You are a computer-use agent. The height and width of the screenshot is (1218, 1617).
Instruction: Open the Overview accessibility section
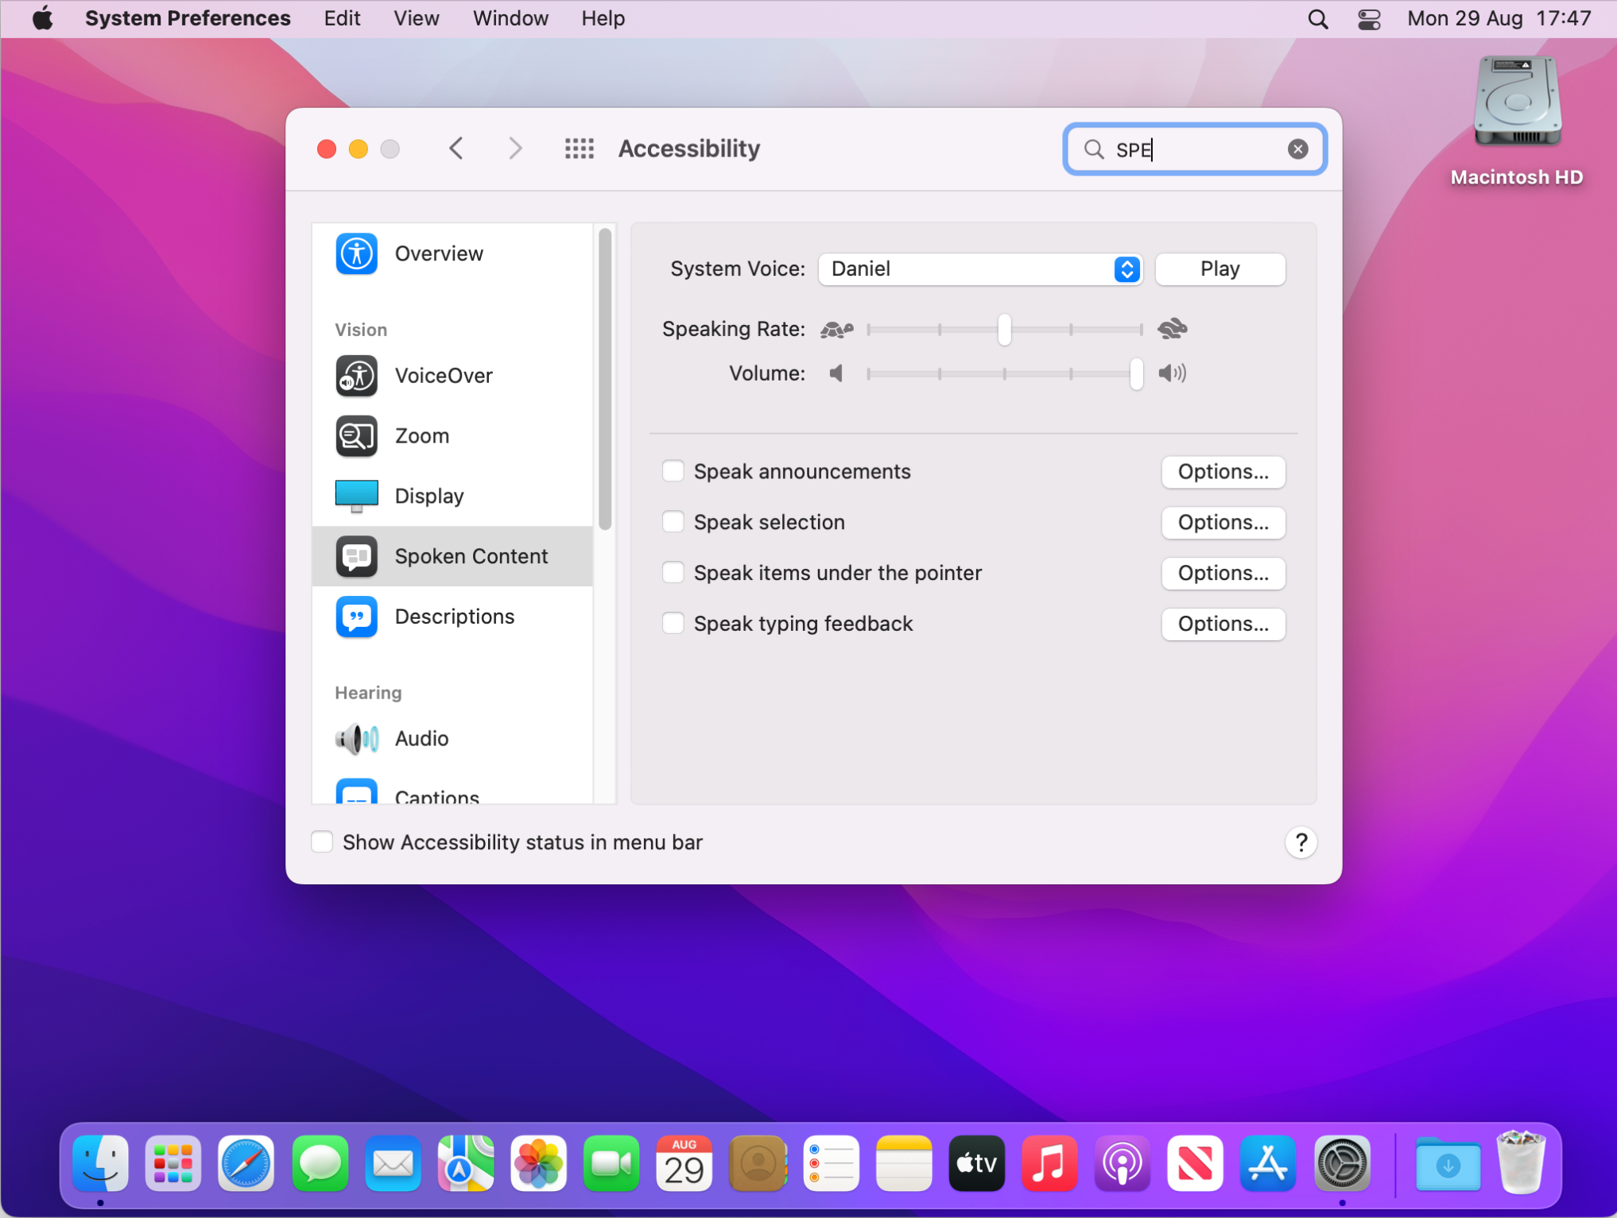pyautogui.click(x=452, y=253)
